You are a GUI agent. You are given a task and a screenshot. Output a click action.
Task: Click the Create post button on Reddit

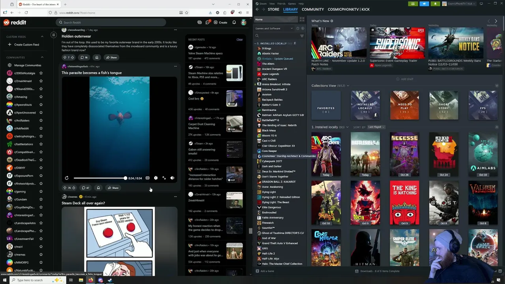click(x=221, y=22)
